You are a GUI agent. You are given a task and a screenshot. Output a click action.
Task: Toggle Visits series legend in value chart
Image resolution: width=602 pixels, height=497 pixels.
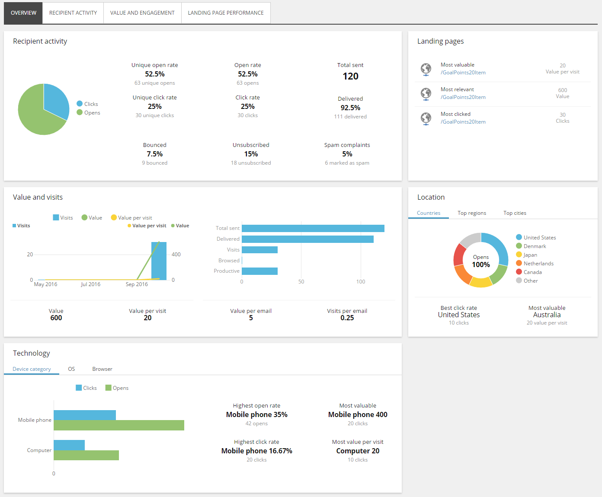point(63,217)
